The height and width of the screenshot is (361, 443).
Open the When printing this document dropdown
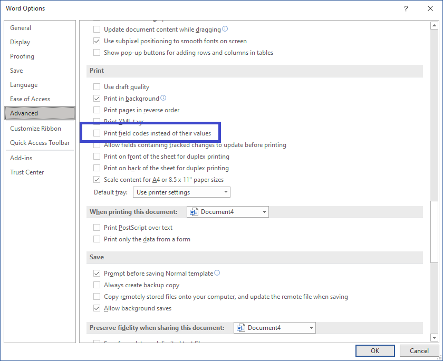click(x=228, y=212)
